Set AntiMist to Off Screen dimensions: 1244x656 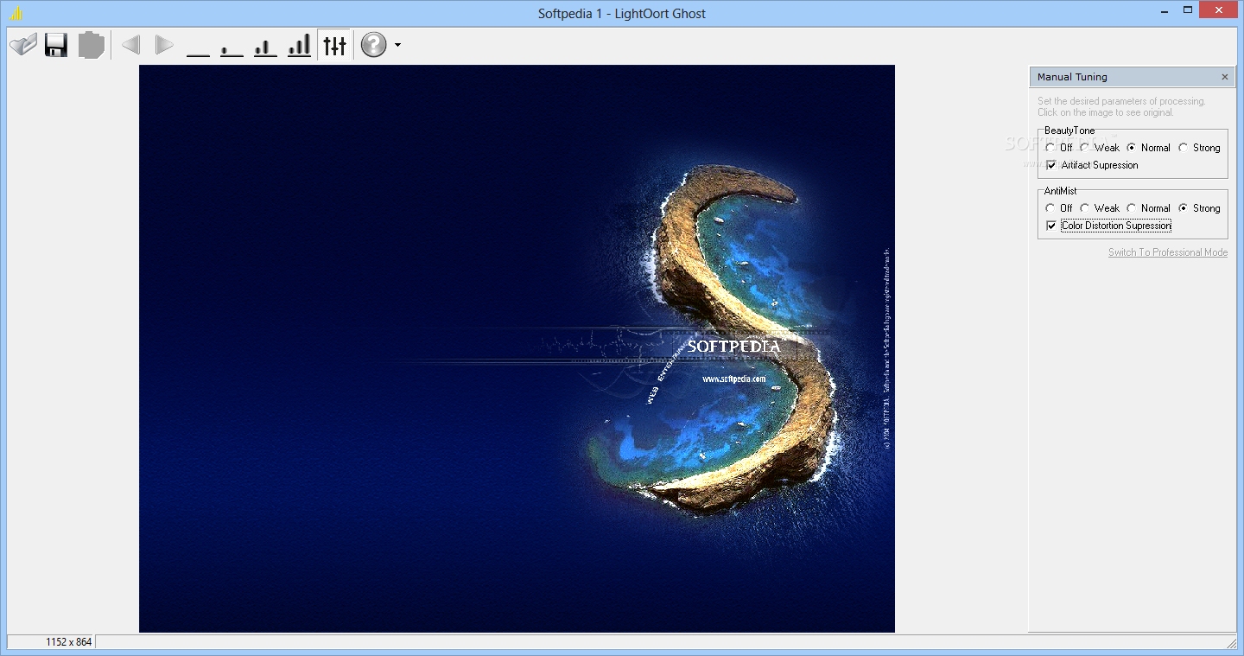(1059, 208)
